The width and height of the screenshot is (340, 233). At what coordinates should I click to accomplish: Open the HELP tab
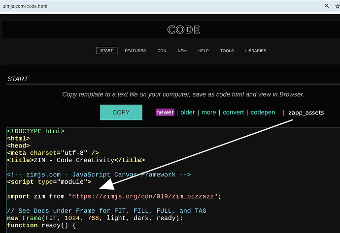point(204,51)
